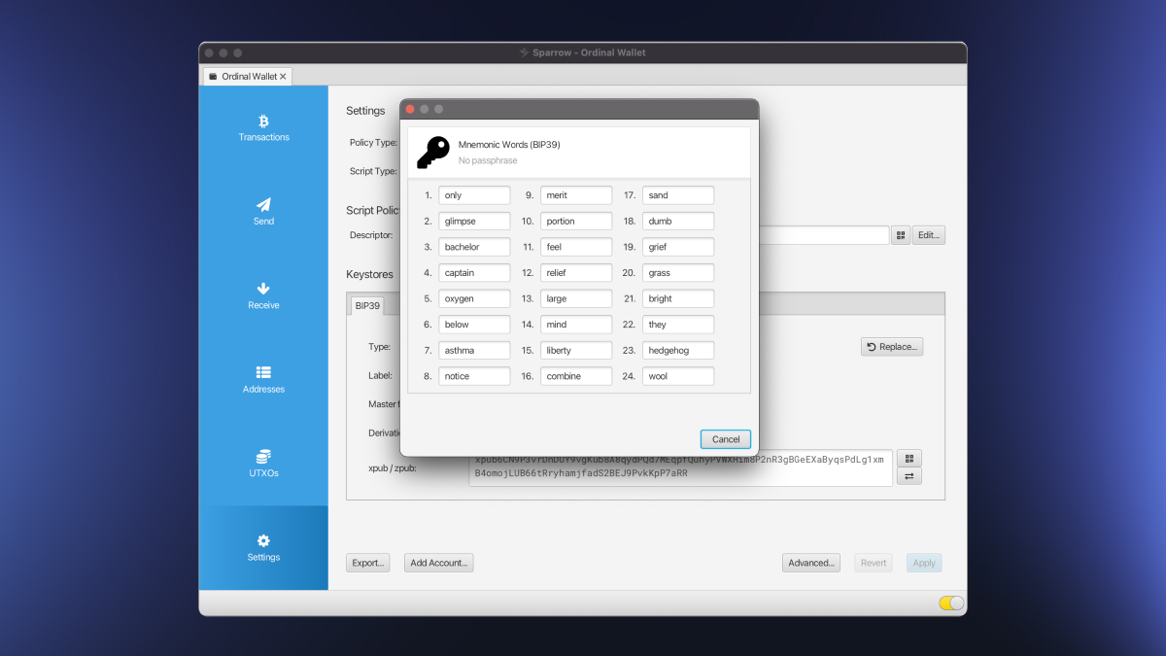Click word 22 field 'they'

tap(678, 325)
